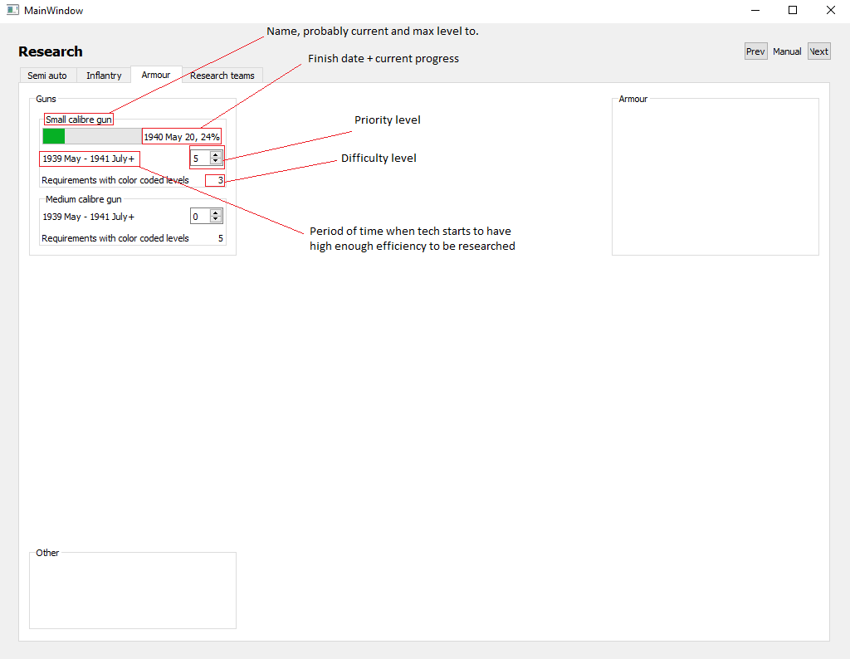Maximize the MainWindow window
The width and height of the screenshot is (850, 659).
(x=793, y=11)
